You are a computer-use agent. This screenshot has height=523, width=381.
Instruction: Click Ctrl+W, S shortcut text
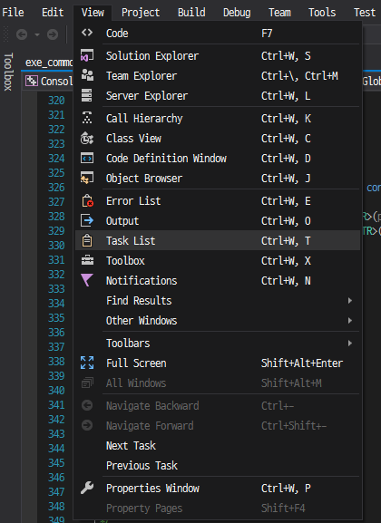286,55
